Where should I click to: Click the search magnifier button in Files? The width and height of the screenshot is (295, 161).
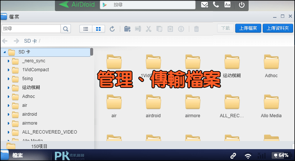(66, 29)
